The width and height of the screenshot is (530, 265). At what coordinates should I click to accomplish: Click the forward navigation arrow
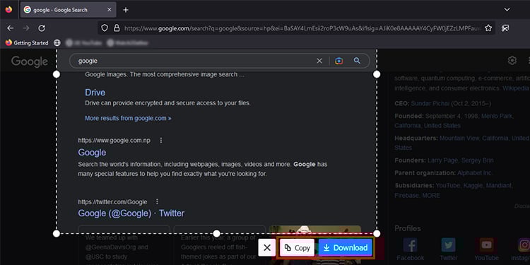(x=26, y=28)
